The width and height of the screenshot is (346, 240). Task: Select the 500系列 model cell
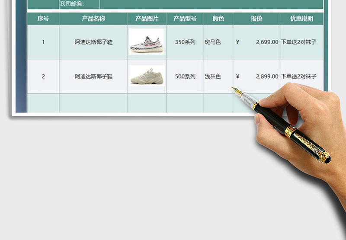[x=185, y=77]
